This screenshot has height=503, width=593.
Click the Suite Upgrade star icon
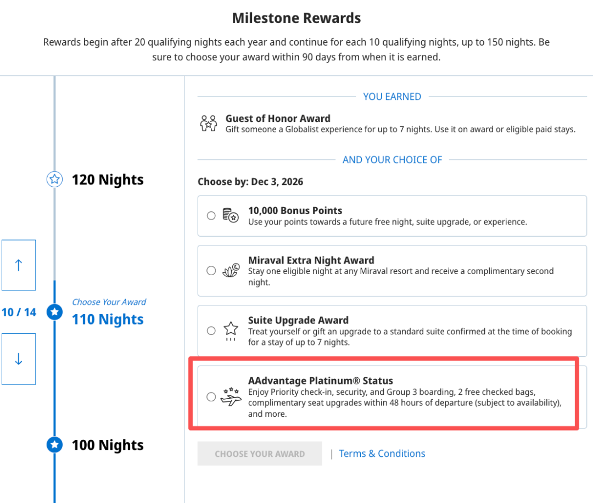point(231,331)
